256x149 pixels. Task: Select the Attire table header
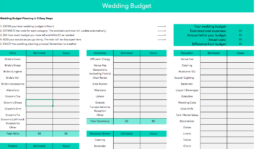pos(13,53)
